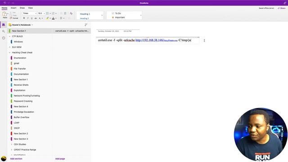Apply the font color swatch
Image resolution: width=288 pixels, height=162 pixels.
point(53,18)
